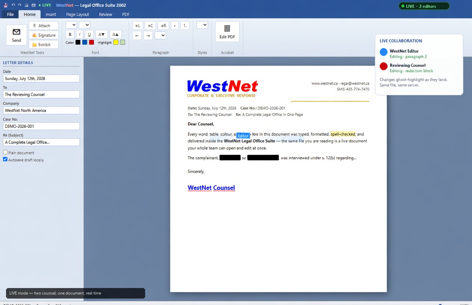This screenshot has width=472, height=305.
Task: Align text left (≡L)
Action: [138, 25]
